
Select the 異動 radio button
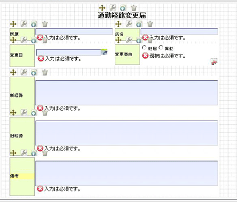point(161,48)
